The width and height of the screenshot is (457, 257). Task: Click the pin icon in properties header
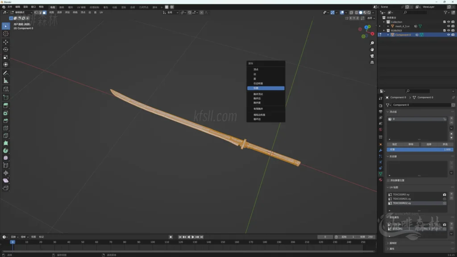tap(453, 97)
